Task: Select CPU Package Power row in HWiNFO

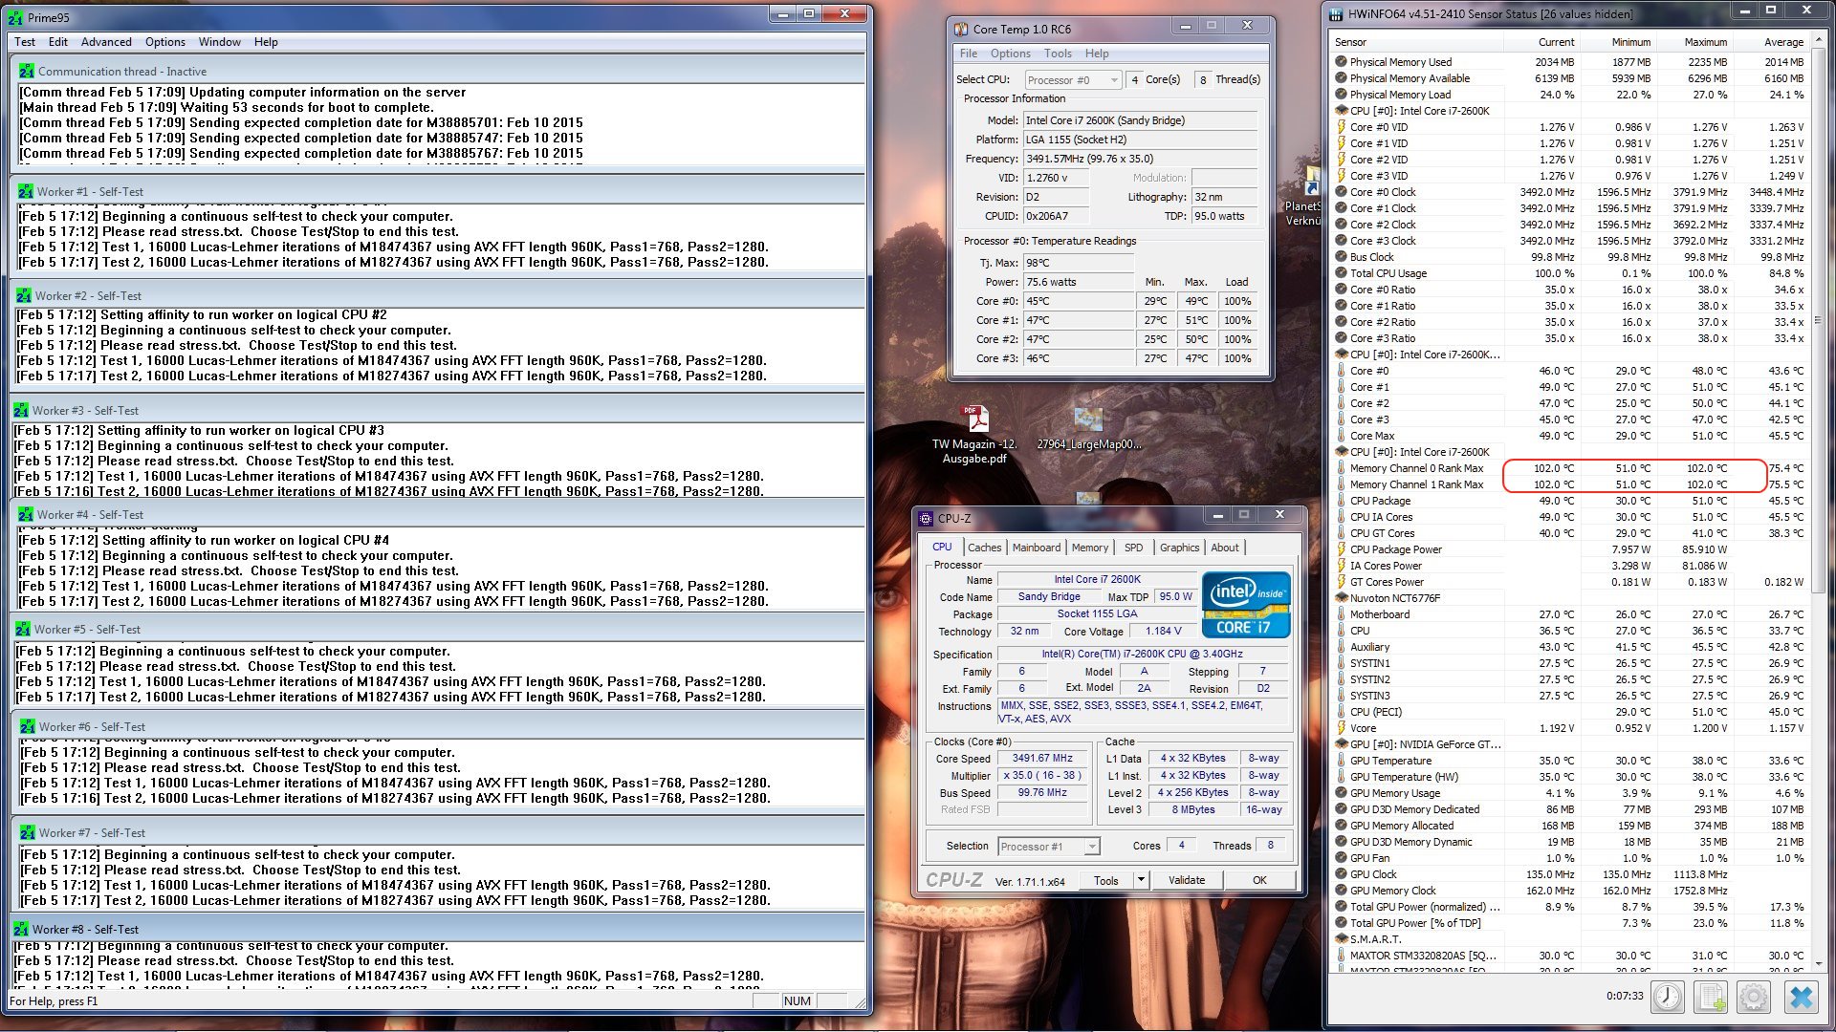Action: [1569, 549]
